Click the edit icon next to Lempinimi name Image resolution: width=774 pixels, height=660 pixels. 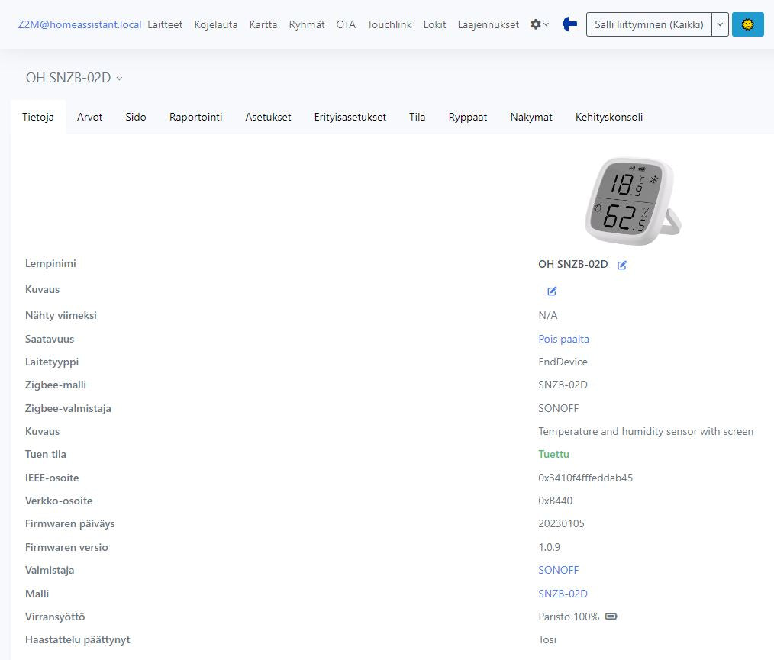[622, 265]
